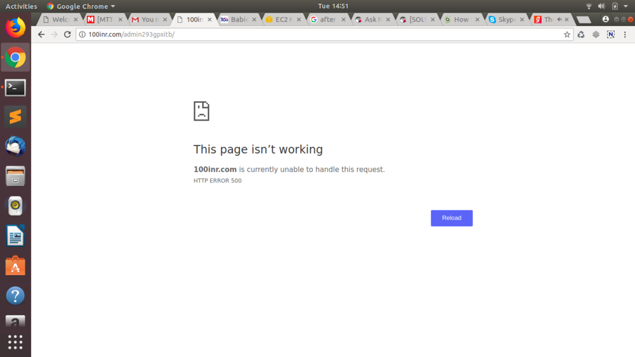
Task: Expand the system menu arrow
Action: click(x=625, y=6)
